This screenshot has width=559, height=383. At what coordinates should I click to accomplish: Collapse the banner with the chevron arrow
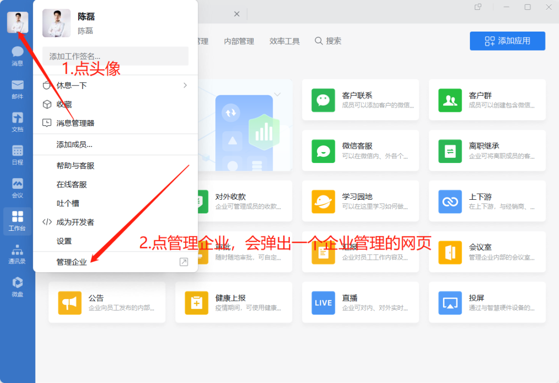click(277, 95)
